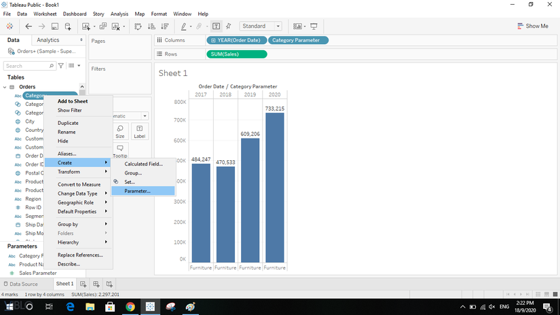Click the 2020 sales bar
This screenshot has height=315, width=560.
(x=274, y=187)
